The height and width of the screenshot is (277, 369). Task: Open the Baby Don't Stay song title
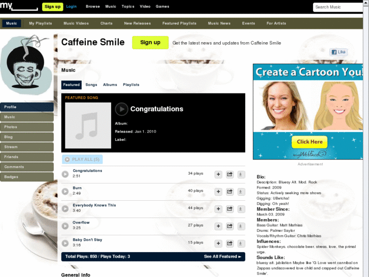[87, 240]
